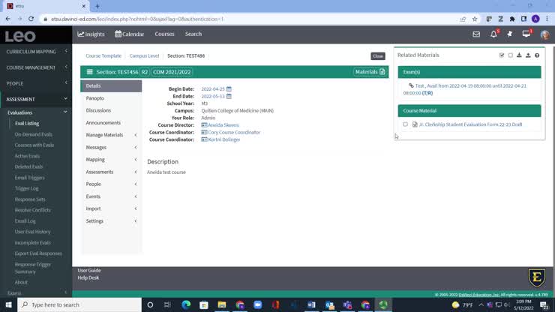
Task: Expand Curriculum Mapping sidebar section
Action: pyautogui.click(x=36, y=52)
